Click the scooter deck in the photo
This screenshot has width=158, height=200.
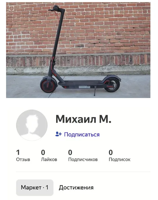point(82,83)
